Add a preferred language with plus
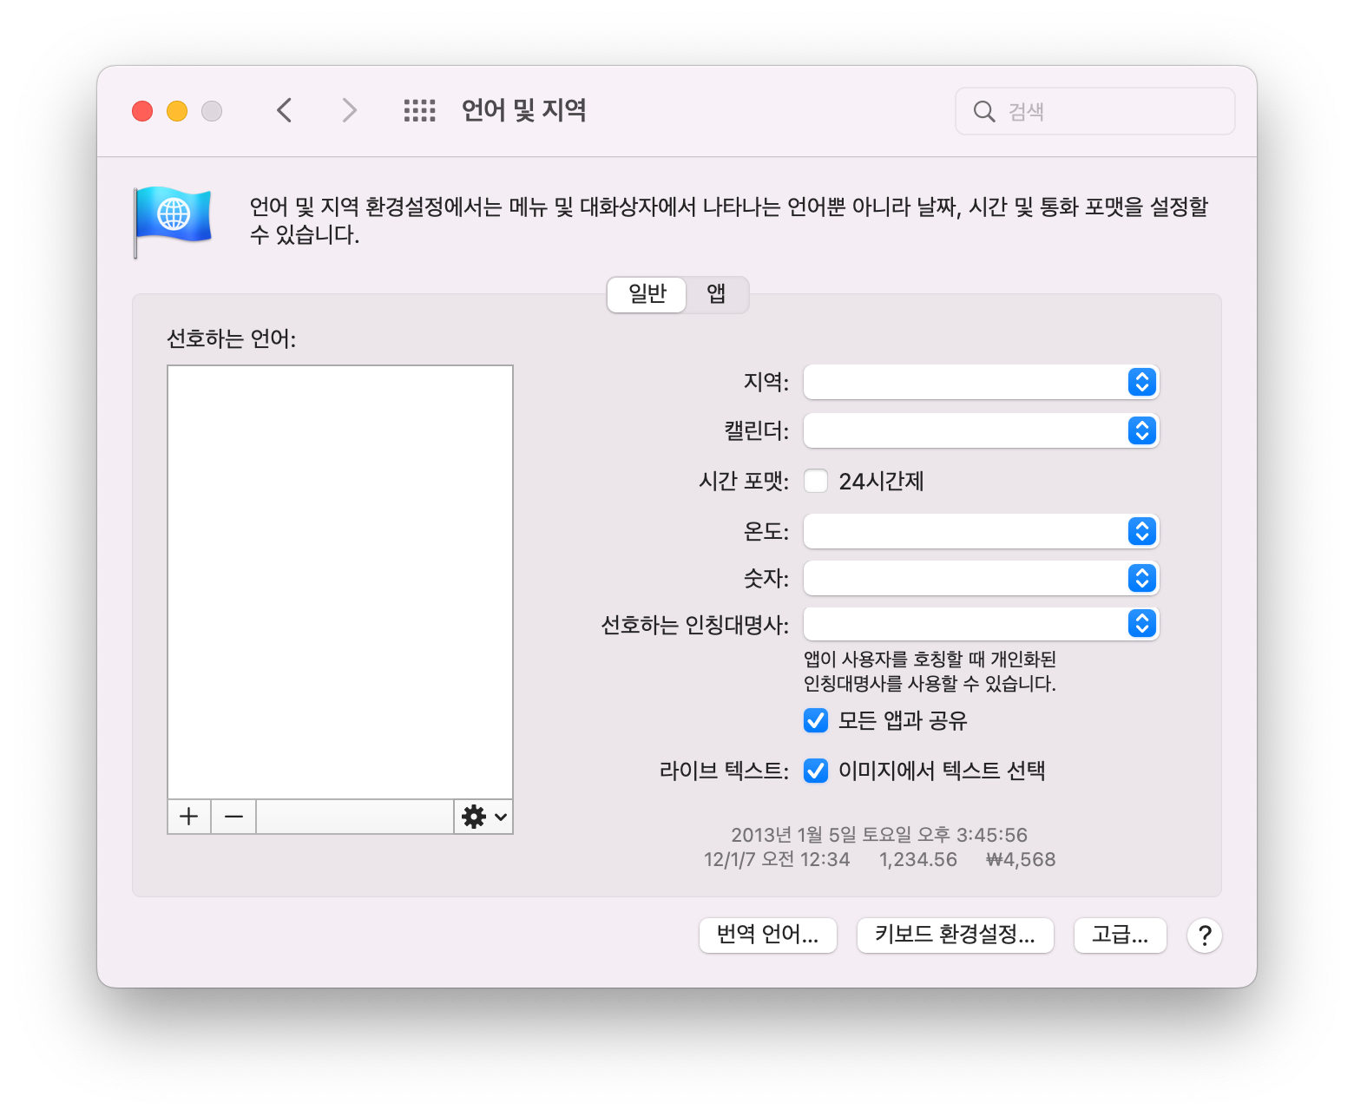 189,817
